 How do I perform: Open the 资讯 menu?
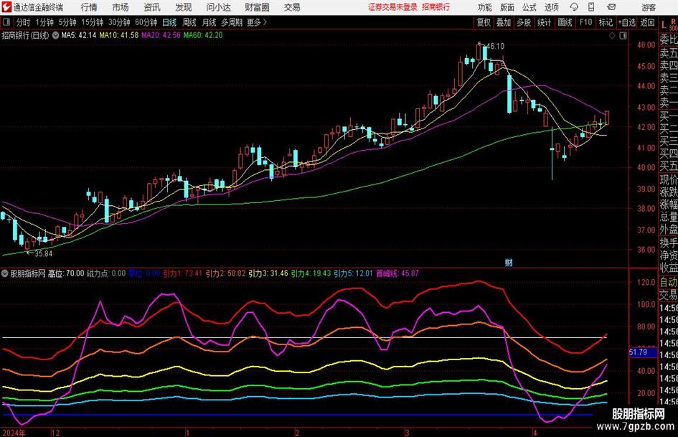pos(152,7)
